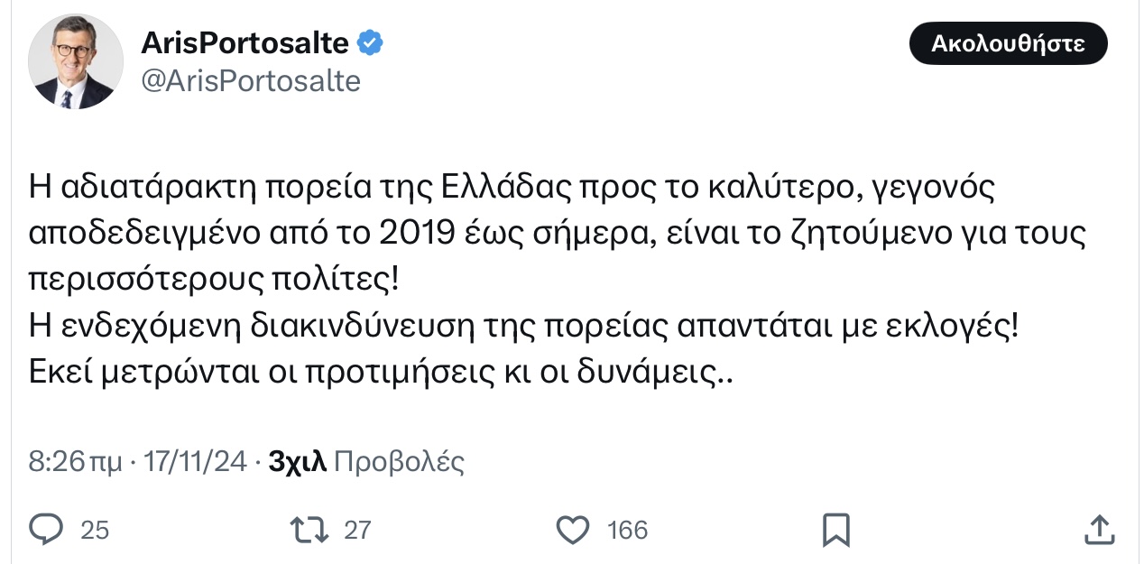Tap the retweet arrows icon

(310, 529)
